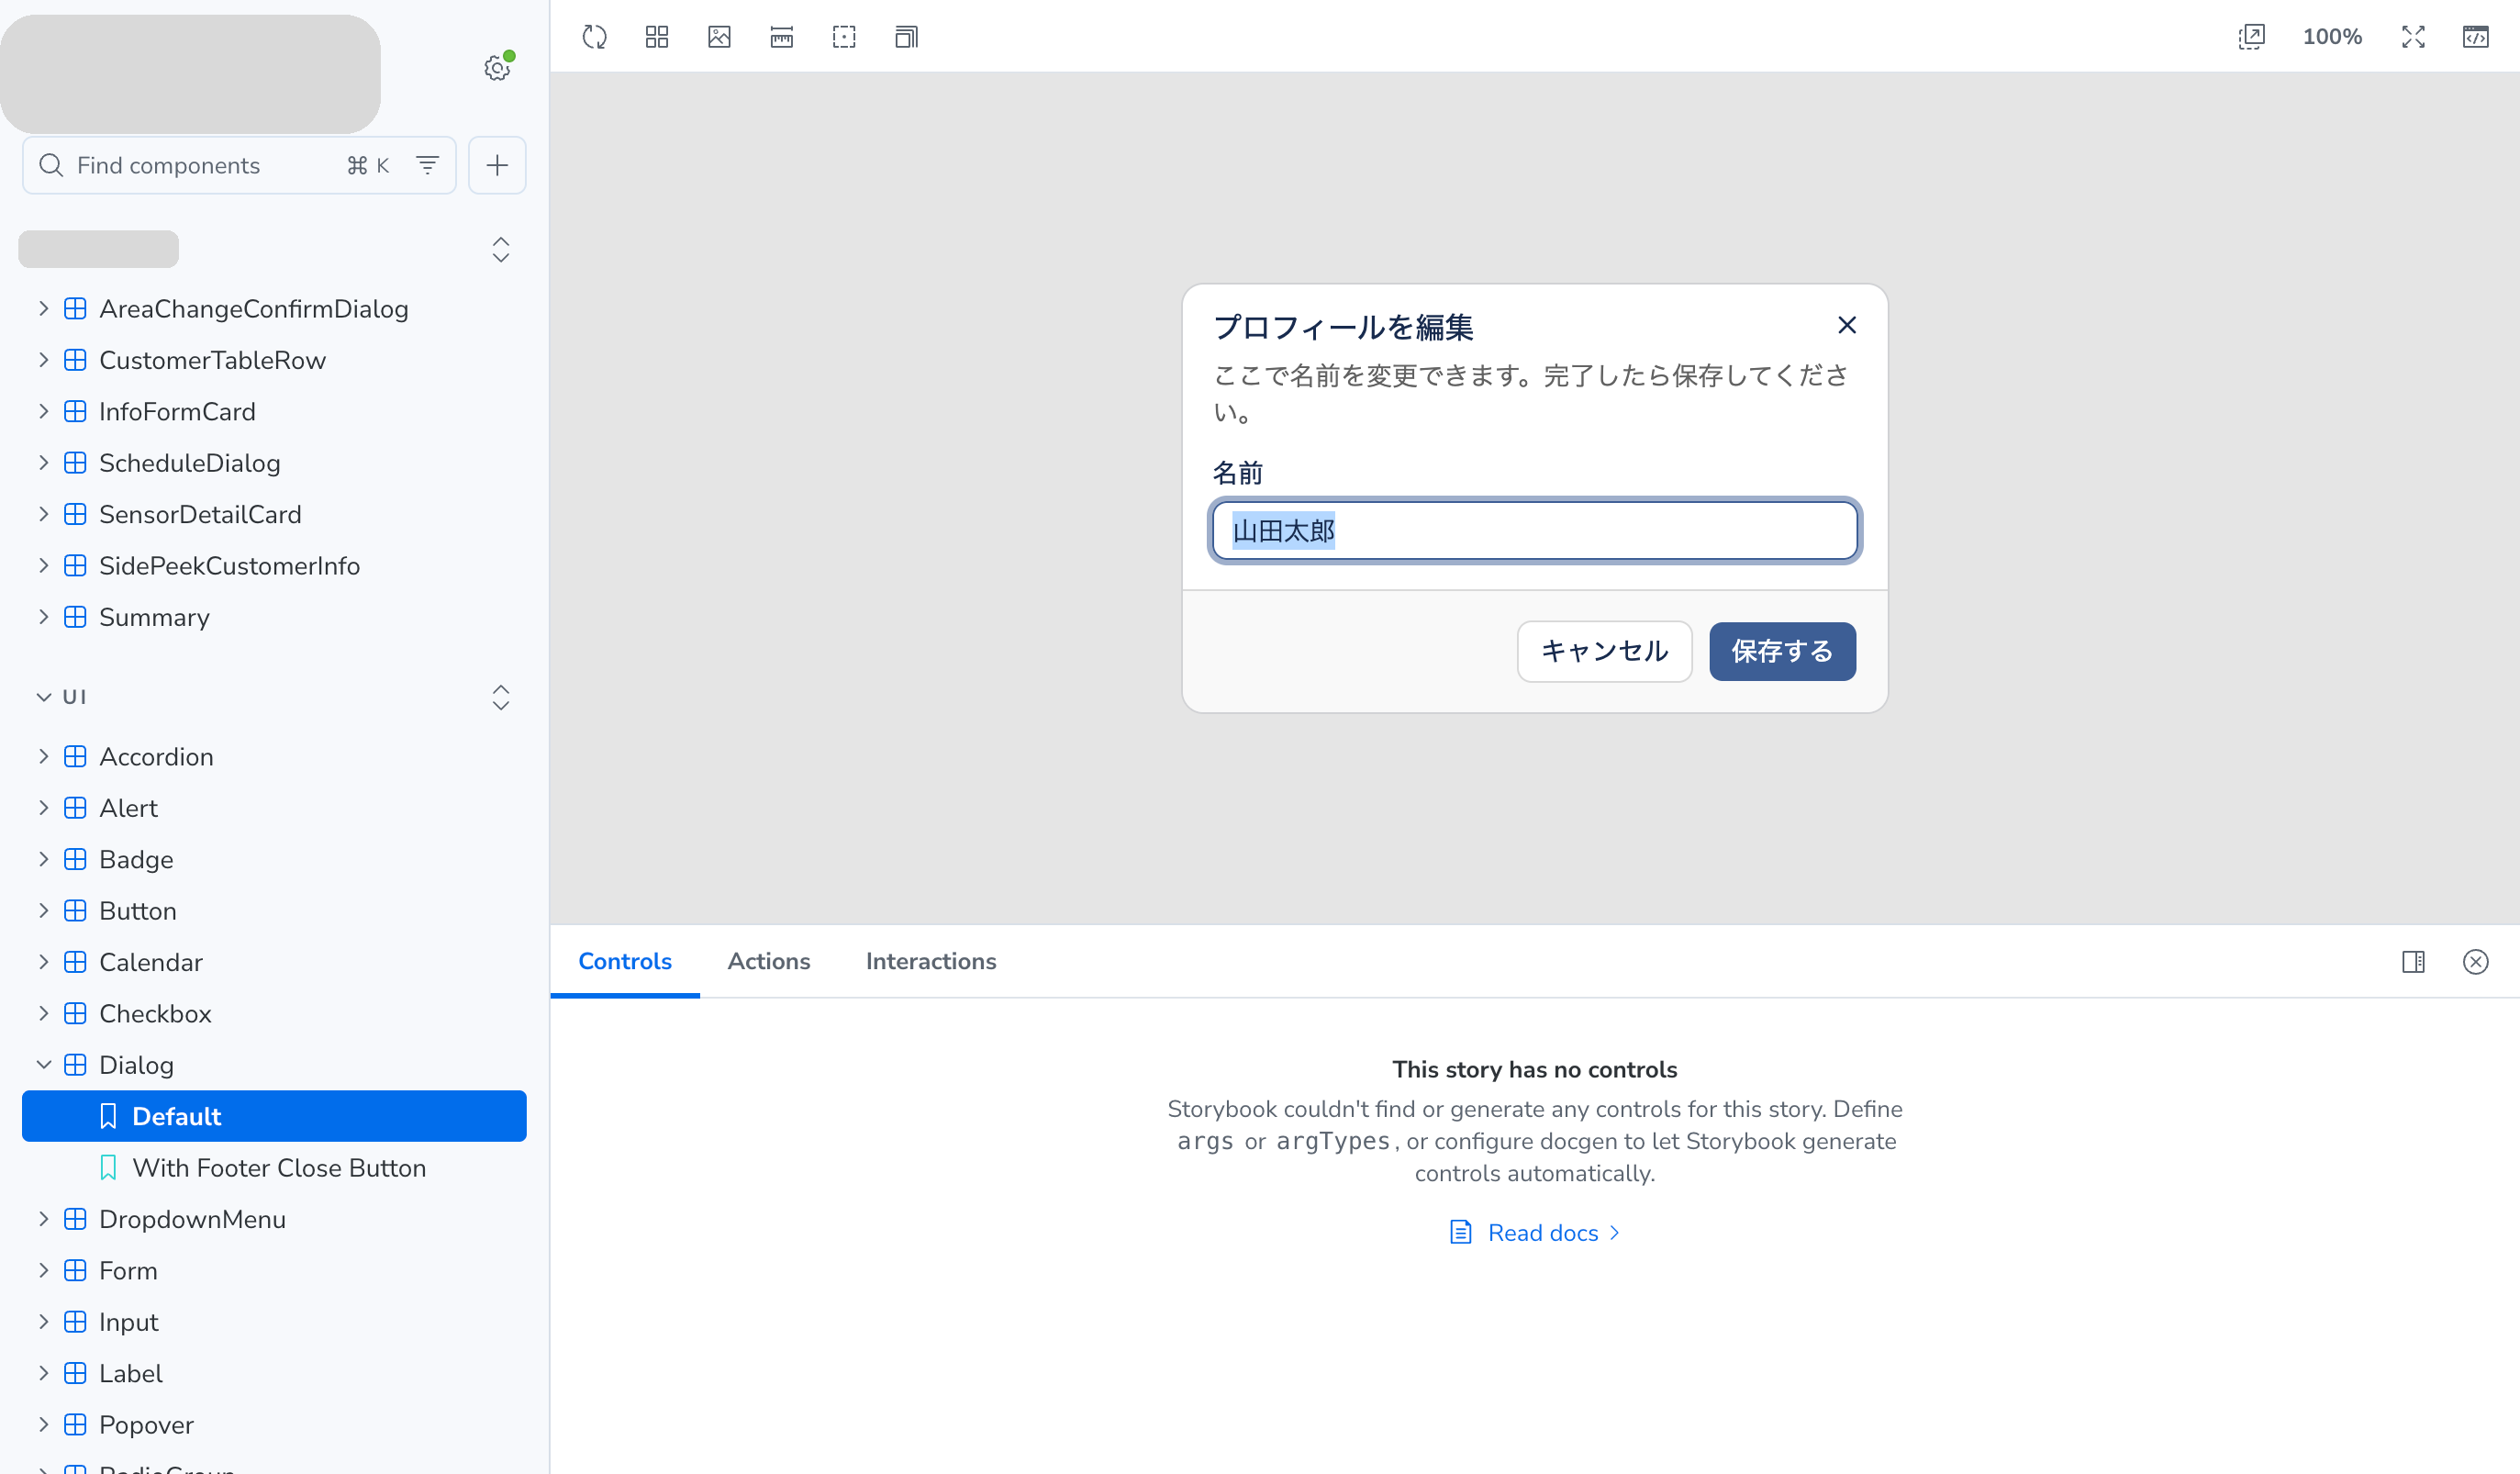Expand the AreaChangeConfirmDialog component

pyautogui.click(x=254, y=309)
